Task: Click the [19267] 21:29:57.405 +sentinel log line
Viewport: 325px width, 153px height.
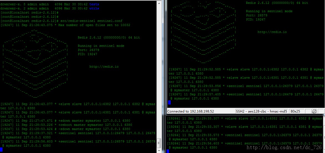Action: (x=246, y=96)
